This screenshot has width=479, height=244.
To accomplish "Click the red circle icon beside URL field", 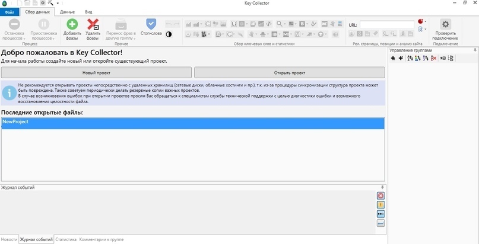I will 421,21.
